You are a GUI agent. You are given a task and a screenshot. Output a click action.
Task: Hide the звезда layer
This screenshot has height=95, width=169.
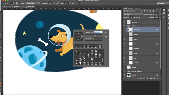click(x=124, y=68)
